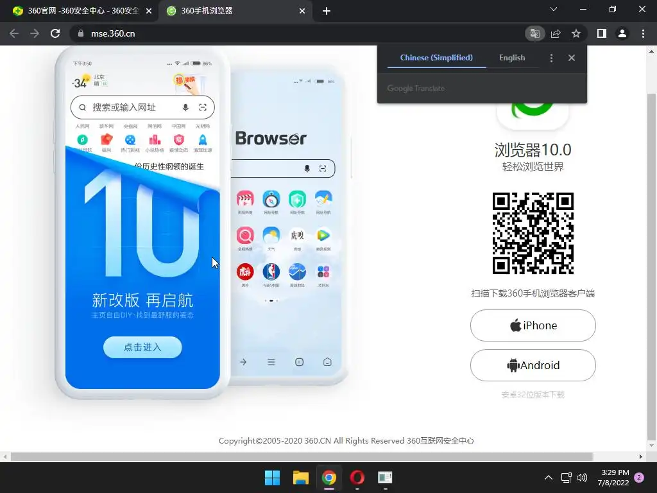657x493 pixels.
Task: Click menu icon in second phone's bottom bar
Action: pos(271,362)
